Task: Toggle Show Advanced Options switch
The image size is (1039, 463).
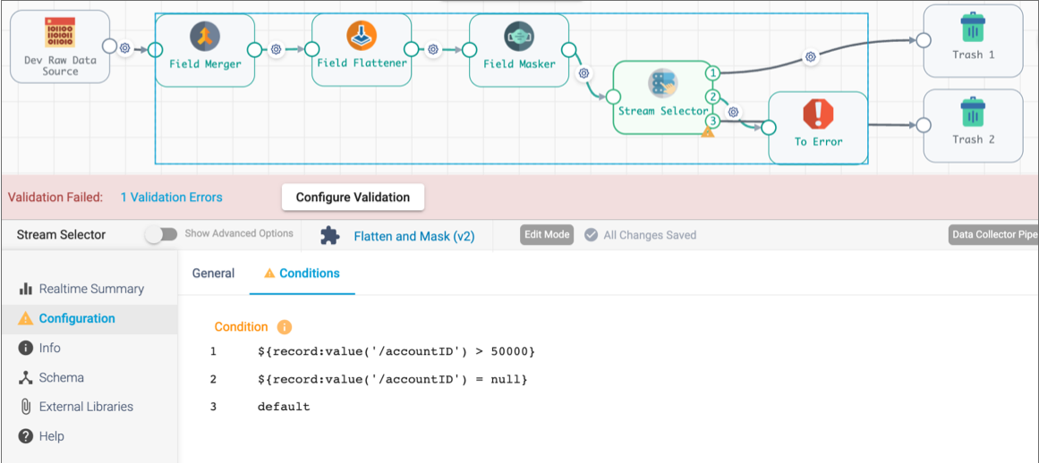Action: click(162, 234)
